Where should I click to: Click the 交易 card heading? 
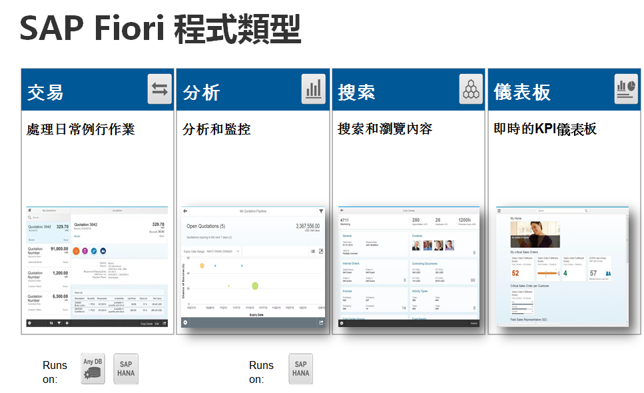tap(45, 92)
